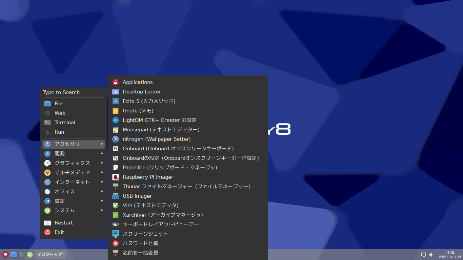Open Gnote using its yellow note icon
Viewport: 463px width, 260px height.
[x=116, y=111]
